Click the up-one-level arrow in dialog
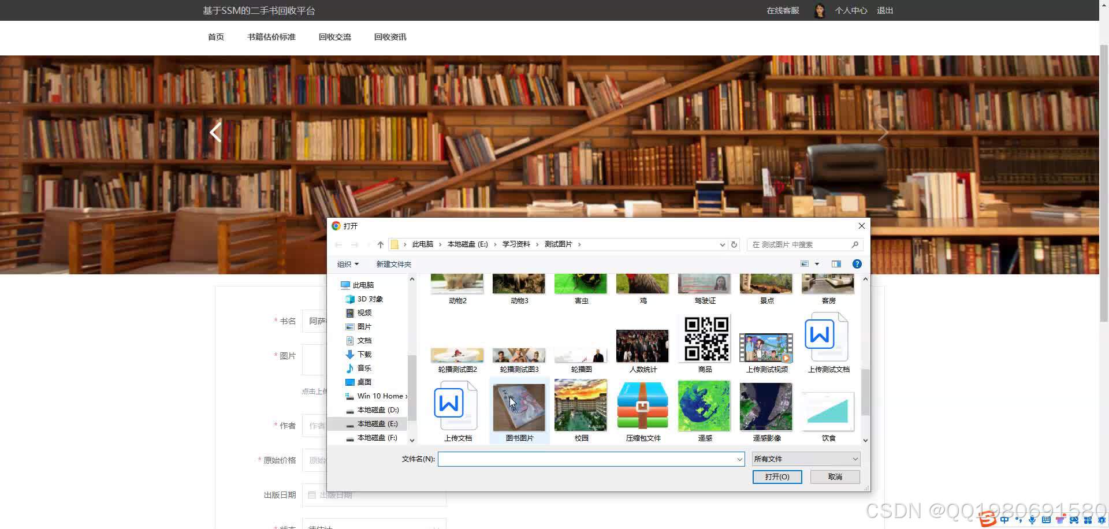Viewport: 1109px width, 529px height. click(380, 245)
